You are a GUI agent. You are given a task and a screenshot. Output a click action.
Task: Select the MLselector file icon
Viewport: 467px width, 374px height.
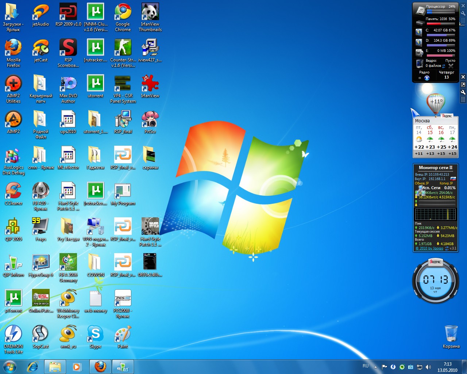click(x=68, y=158)
